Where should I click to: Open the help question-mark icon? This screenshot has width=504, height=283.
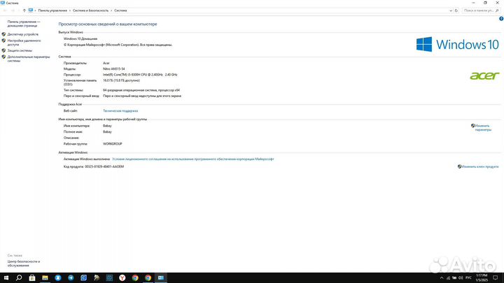click(x=501, y=19)
